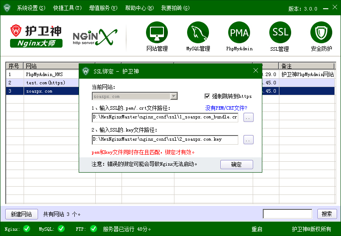Click the 备注 column header

click(x=306, y=66)
